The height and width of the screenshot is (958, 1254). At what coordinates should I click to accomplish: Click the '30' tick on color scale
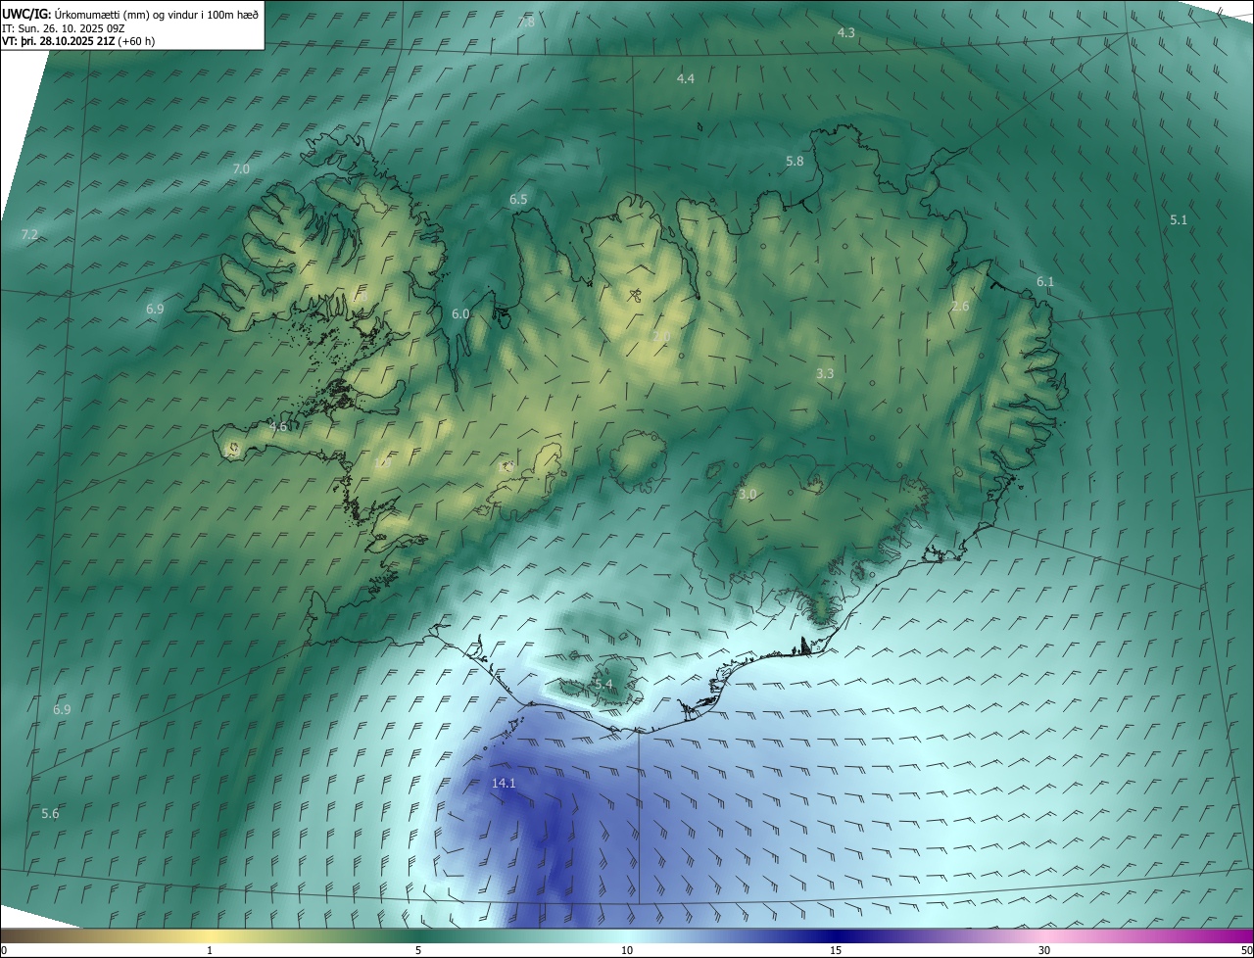click(x=1044, y=950)
